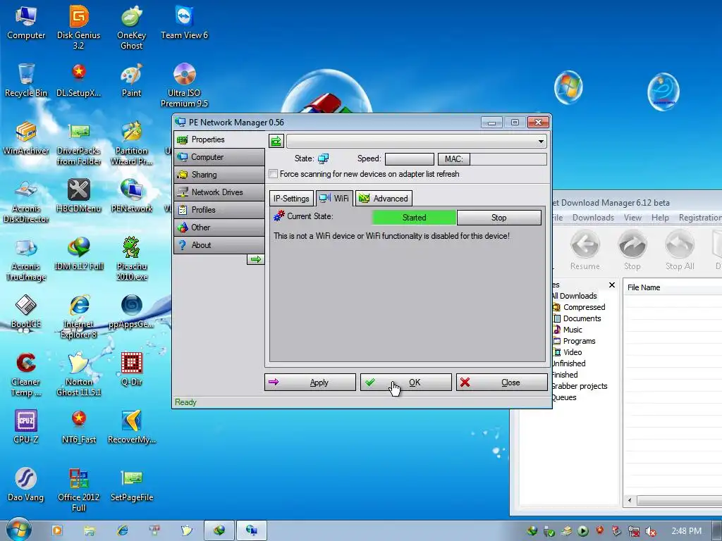Open the Recycle Bin
This screenshot has width=722, height=541.
tap(26, 80)
